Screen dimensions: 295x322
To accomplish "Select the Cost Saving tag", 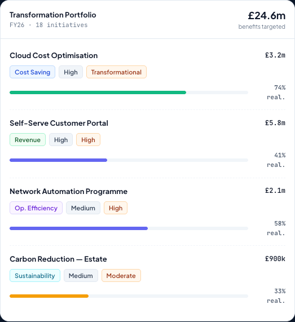I will [x=33, y=72].
